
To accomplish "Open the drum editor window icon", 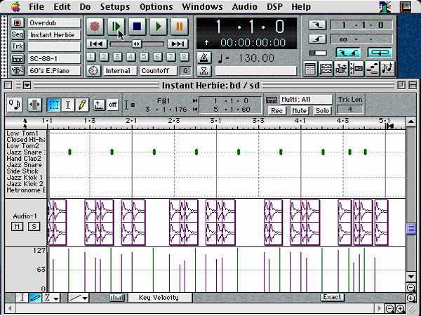I will pyautogui.click(x=341, y=69).
